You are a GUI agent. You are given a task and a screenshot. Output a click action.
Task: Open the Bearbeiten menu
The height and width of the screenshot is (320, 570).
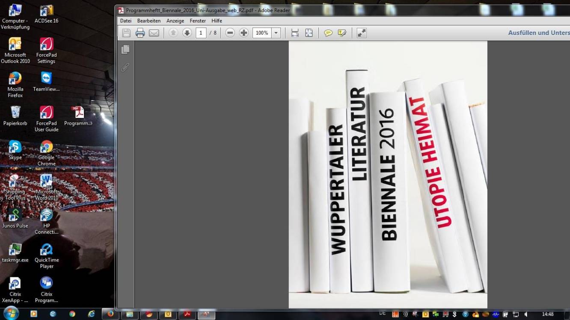coord(148,21)
